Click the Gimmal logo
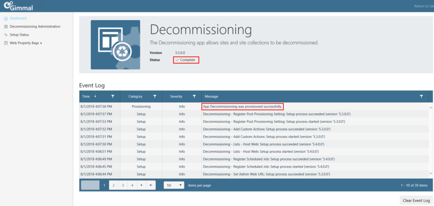 point(18,6)
